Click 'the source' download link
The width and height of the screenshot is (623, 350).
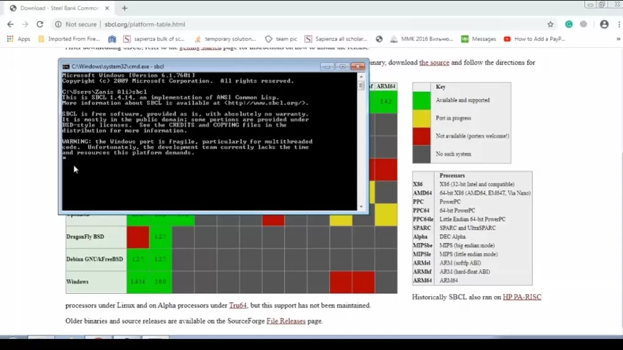tap(434, 62)
